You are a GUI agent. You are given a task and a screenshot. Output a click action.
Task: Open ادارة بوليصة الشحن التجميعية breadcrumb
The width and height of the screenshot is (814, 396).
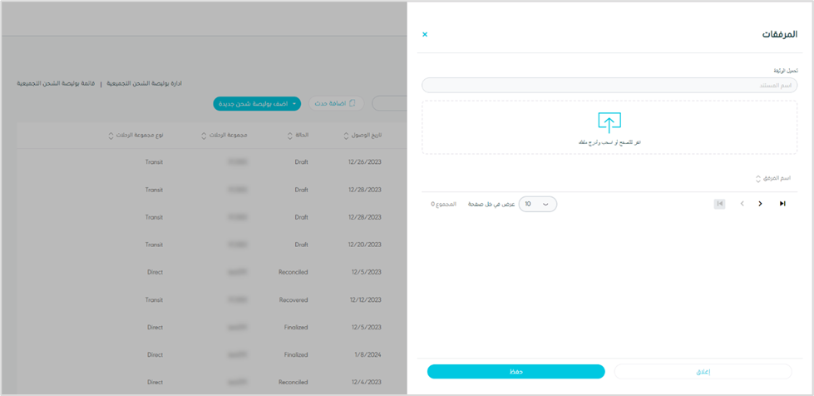point(144,83)
